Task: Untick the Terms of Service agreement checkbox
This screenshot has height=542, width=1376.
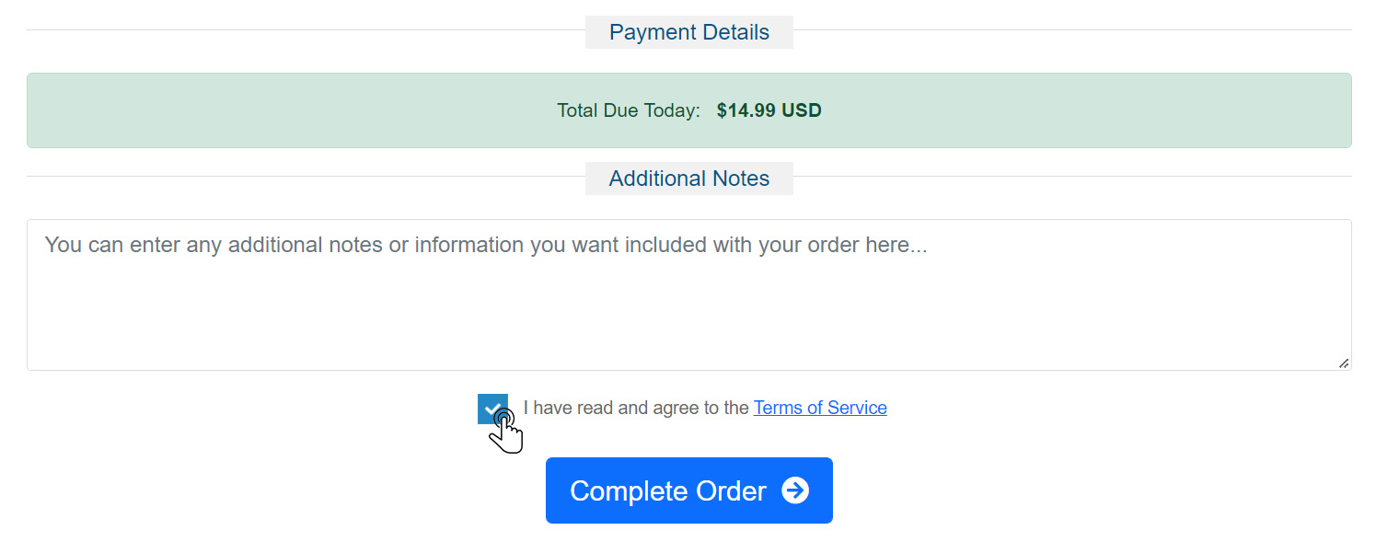Action: 492,409
